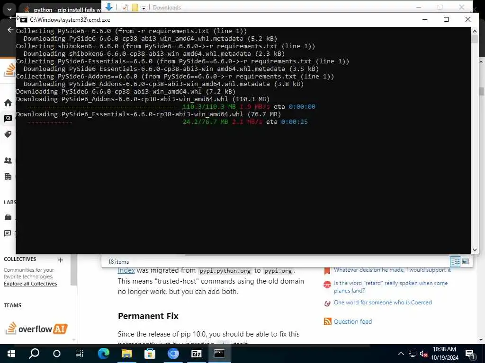
Task: Open the Windows Start menu
Action: pos(11,354)
